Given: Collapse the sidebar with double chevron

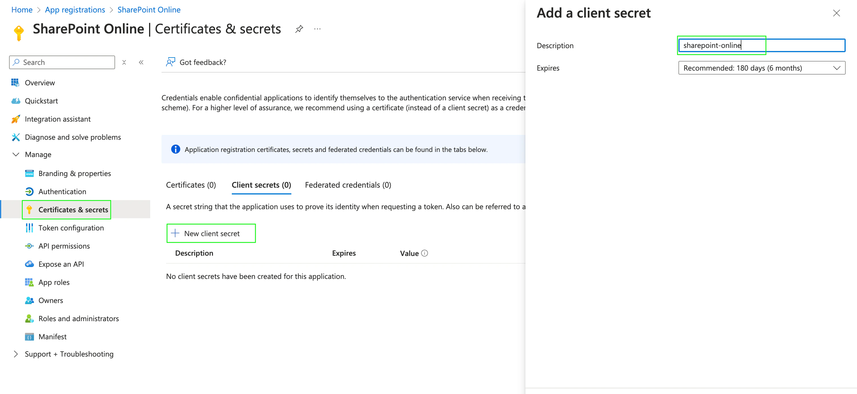Looking at the screenshot, I should (x=141, y=62).
